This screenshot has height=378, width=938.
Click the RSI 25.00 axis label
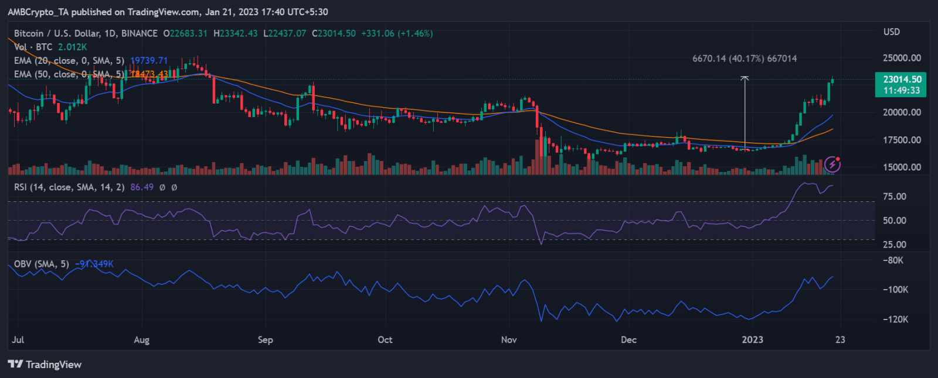[895, 245]
